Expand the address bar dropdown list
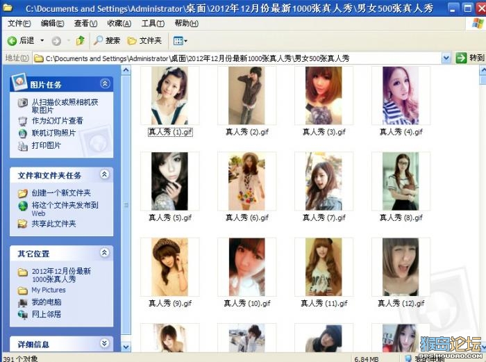This screenshot has width=486, height=362. [446, 58]
